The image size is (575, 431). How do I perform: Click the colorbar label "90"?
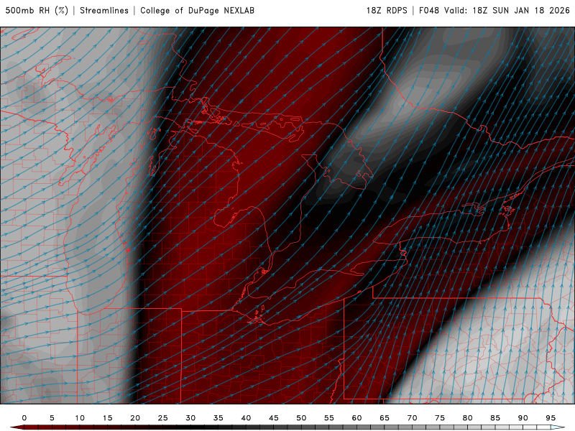[x=523, y=418]
